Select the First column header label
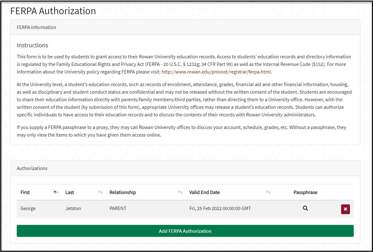This screenshot has width=373, height=252. [25, 192]
